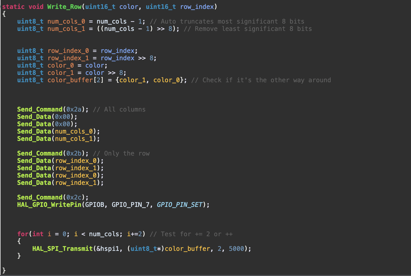Image resolution: width=411 pixels, height=276 pixels.
Task: Click the 5000 timeout value
Action: click(x=236, y=249)
